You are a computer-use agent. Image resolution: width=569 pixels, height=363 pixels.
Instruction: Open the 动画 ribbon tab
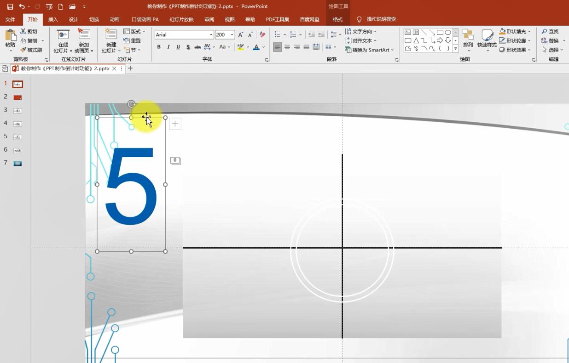tap(115, 19)
